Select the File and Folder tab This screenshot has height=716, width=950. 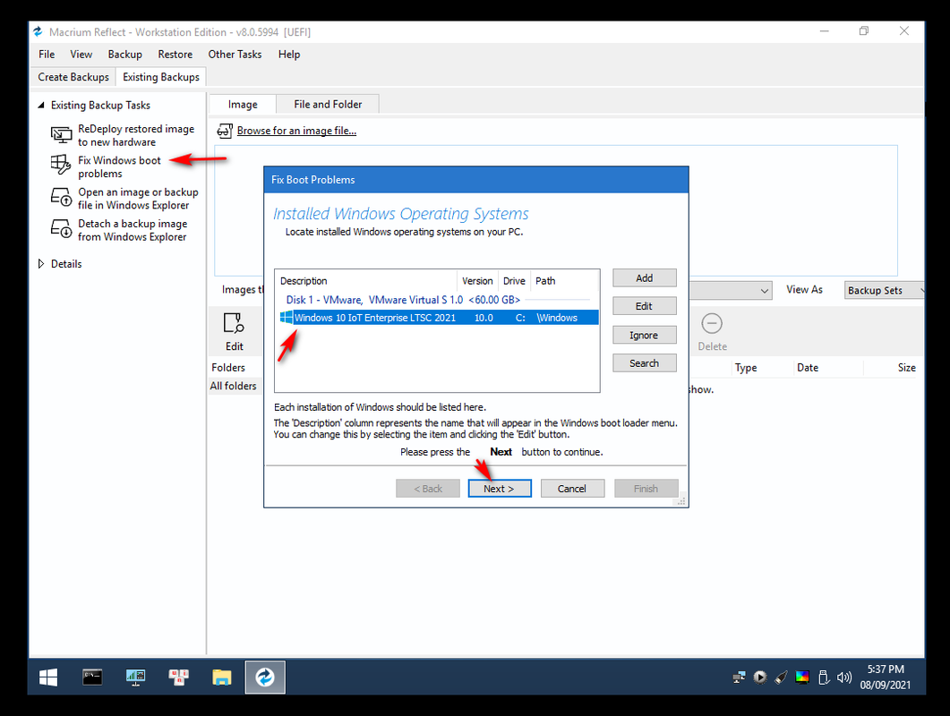tap(328, 104)
